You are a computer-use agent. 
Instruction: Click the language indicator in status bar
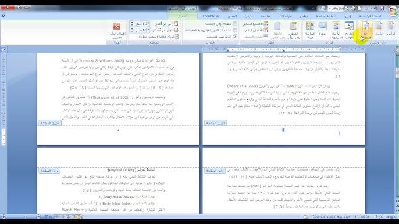(331, 216)
